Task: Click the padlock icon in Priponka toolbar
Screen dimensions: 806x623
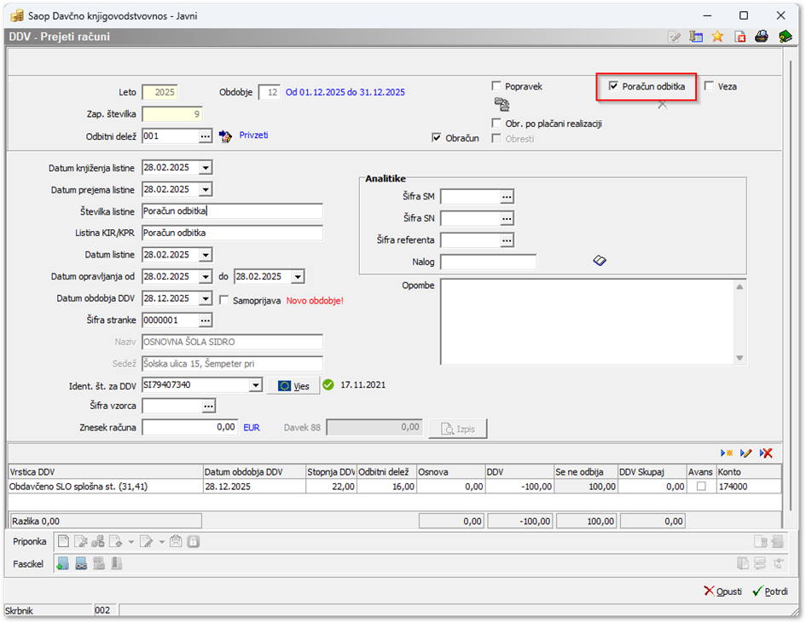Action: (194, 541)
